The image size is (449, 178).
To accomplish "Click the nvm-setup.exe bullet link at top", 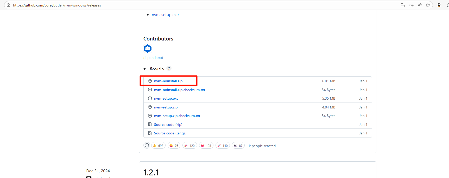I will click(165, 15).
